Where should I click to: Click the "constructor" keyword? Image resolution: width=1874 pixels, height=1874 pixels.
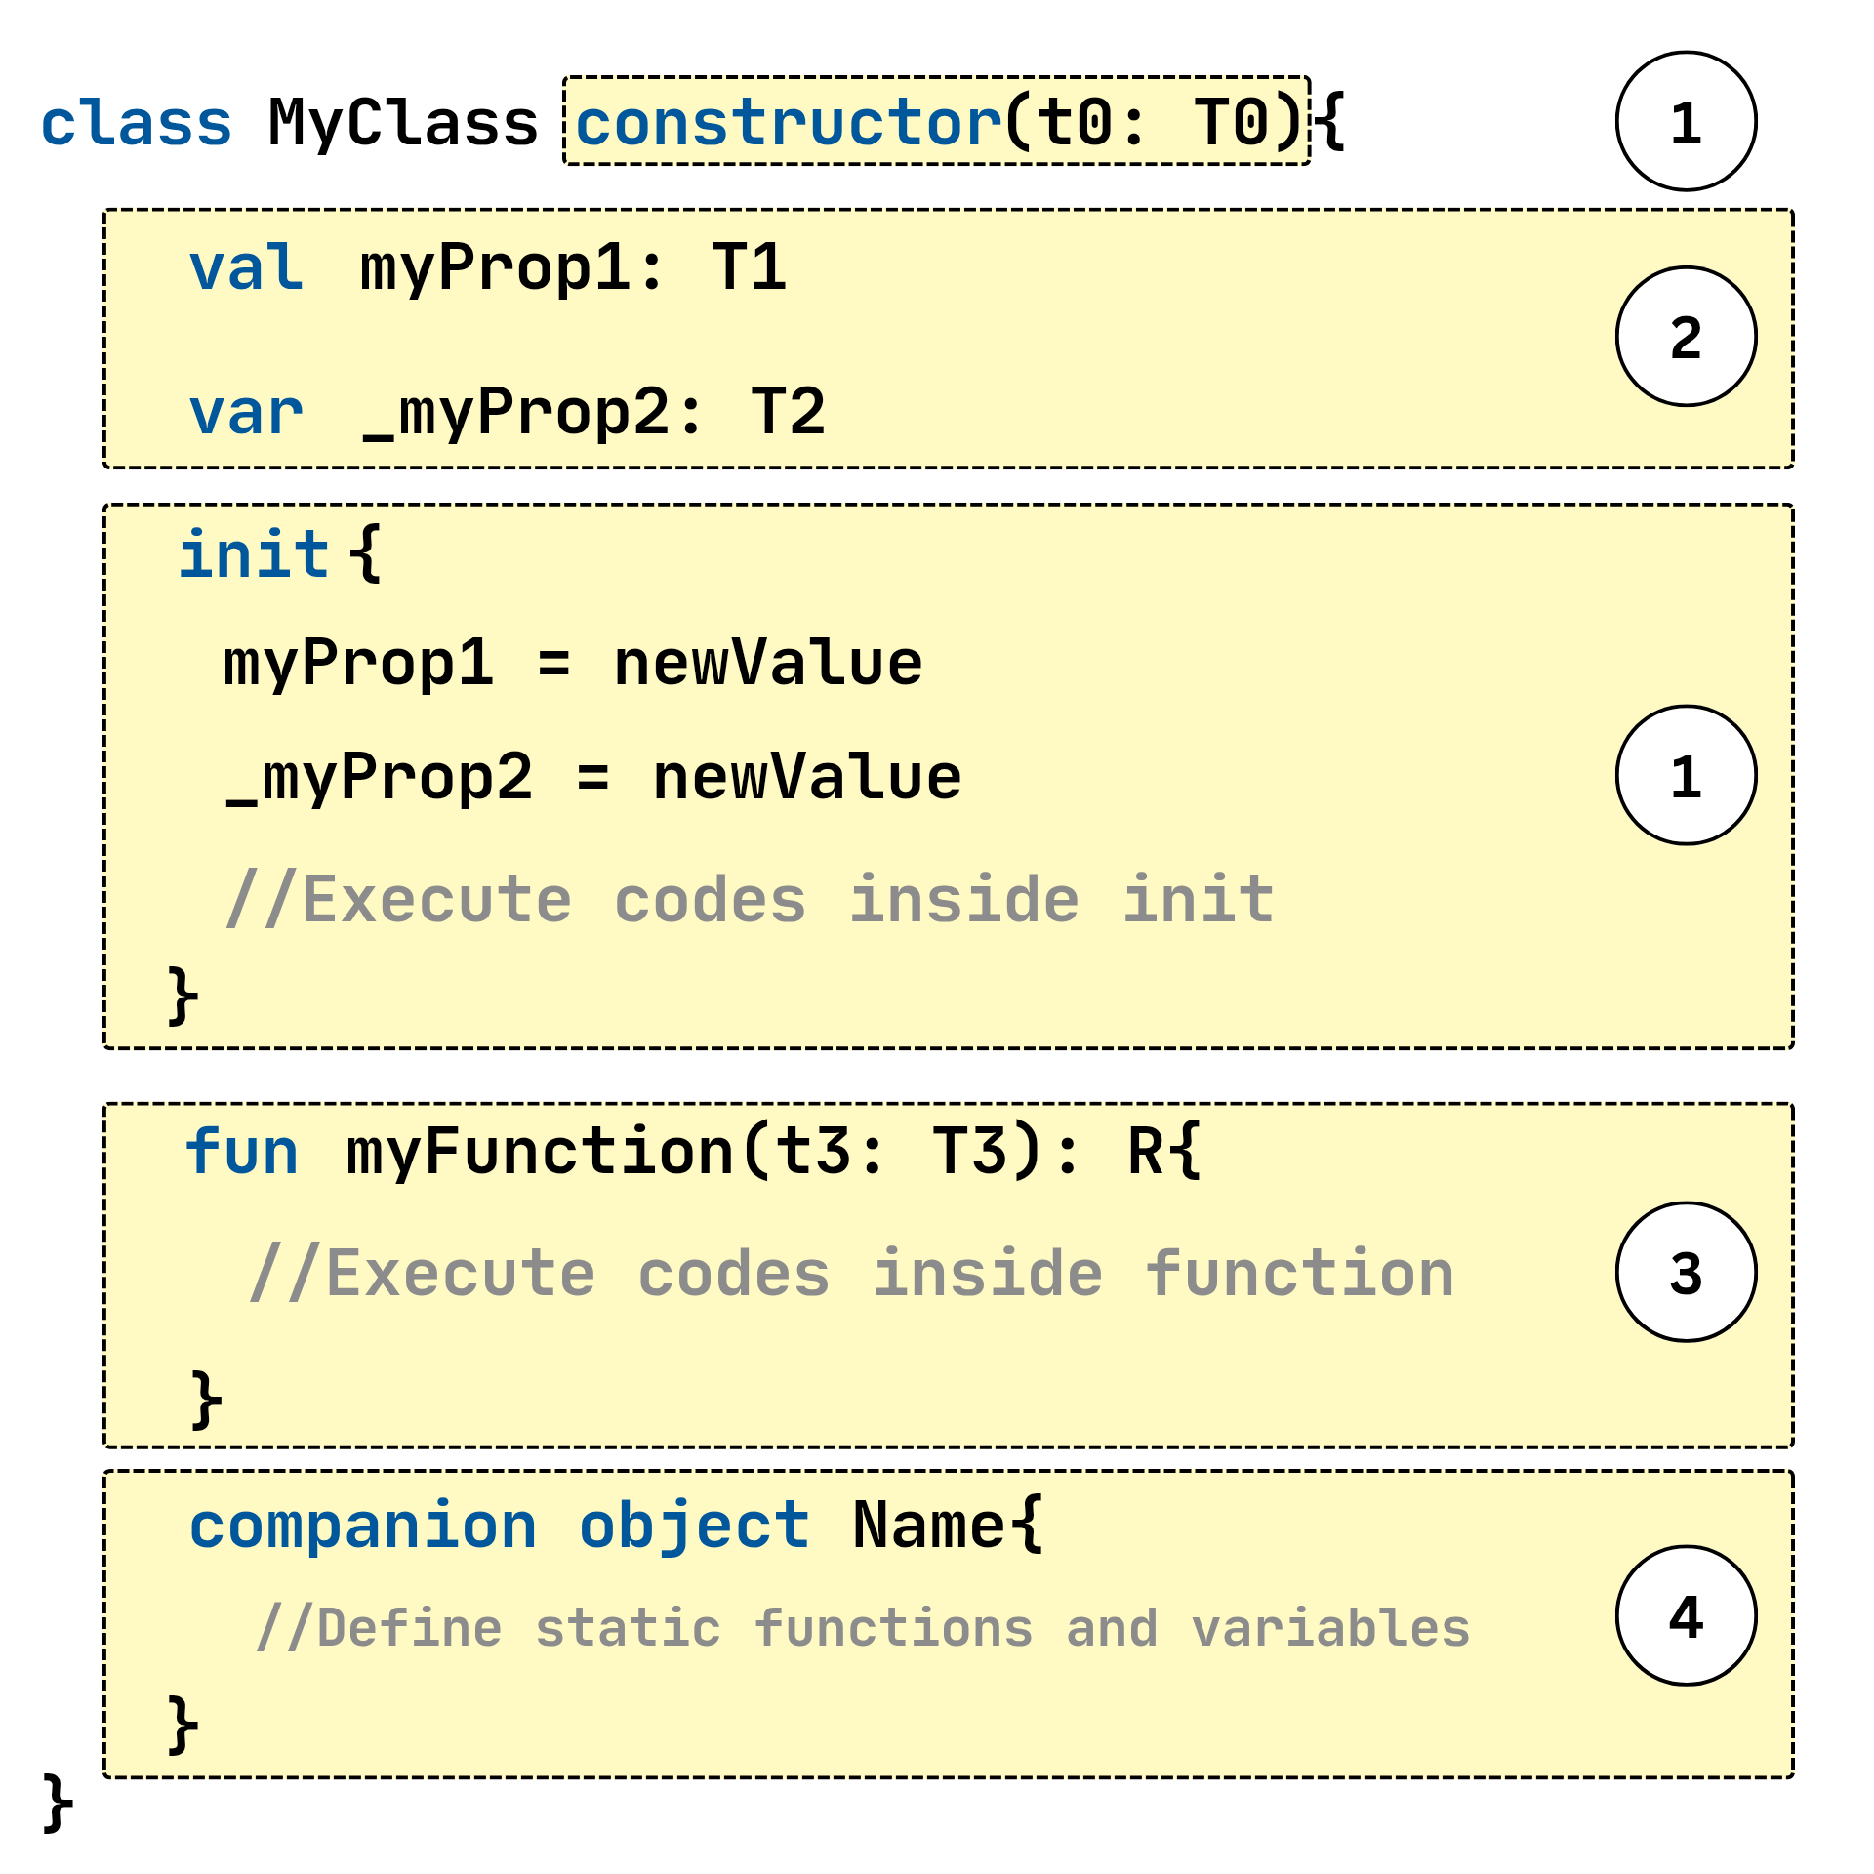tap(789, 124)
